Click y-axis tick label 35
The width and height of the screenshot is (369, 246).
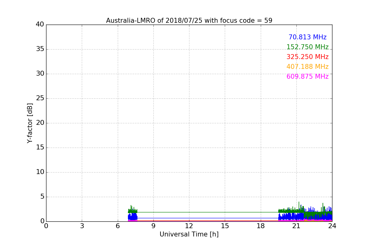[40, 49]
